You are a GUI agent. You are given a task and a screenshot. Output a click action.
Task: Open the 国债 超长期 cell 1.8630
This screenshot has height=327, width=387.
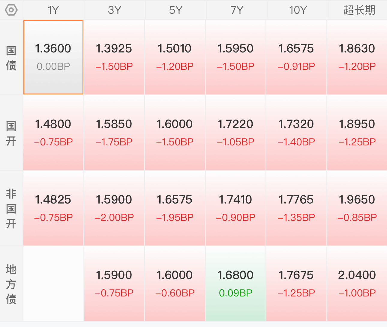[x=357, y=57]
